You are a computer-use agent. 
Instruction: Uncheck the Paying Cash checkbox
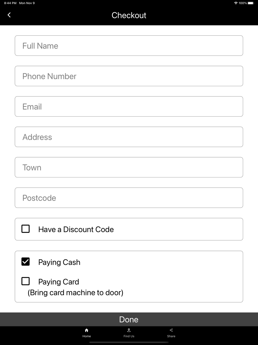click(x=26, y=262)
